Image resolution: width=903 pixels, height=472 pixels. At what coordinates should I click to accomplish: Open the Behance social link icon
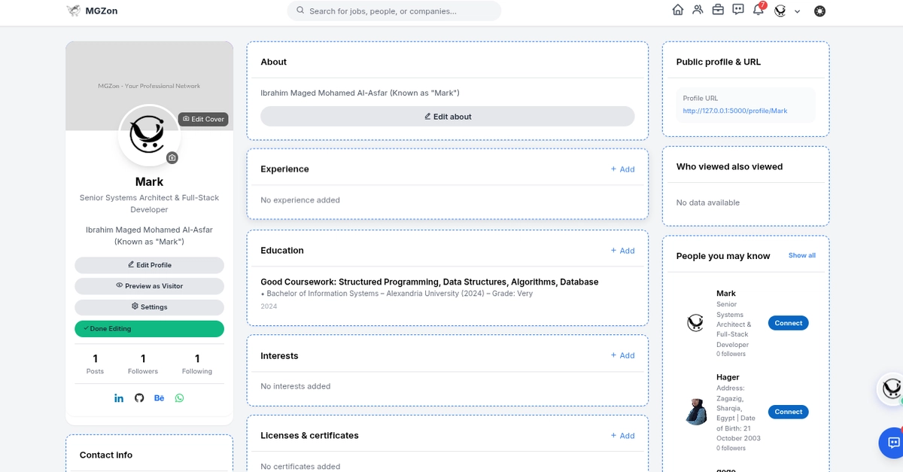tap(159, 397)
